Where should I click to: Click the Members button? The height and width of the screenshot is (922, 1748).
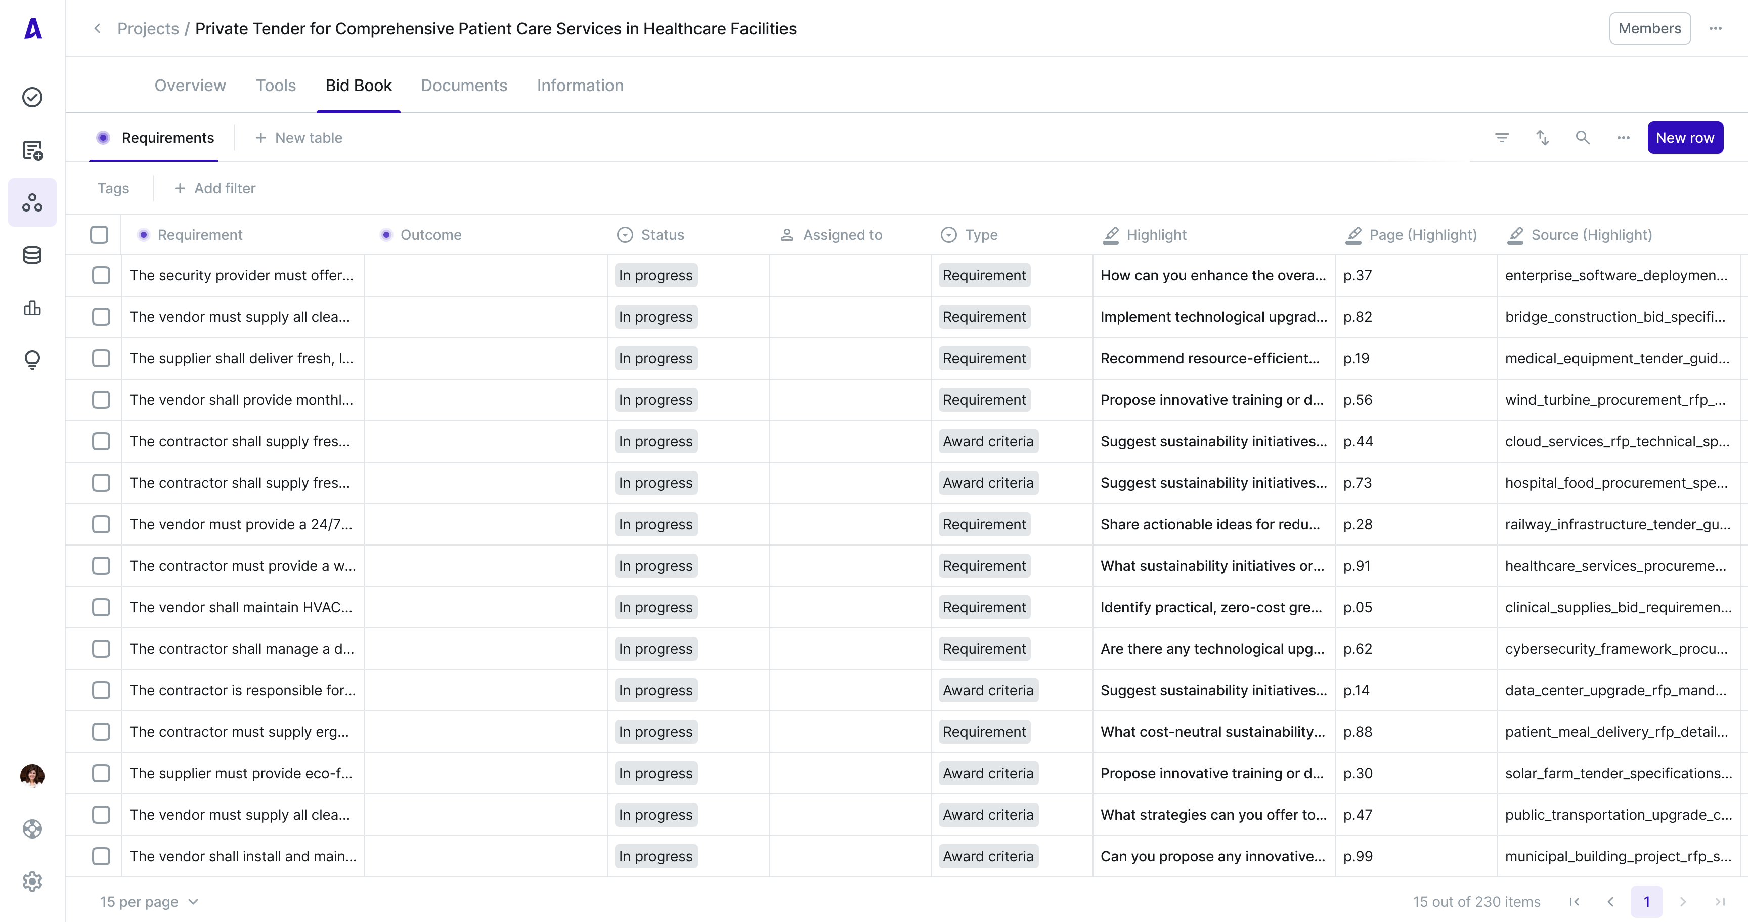[x=1649, y=28]
